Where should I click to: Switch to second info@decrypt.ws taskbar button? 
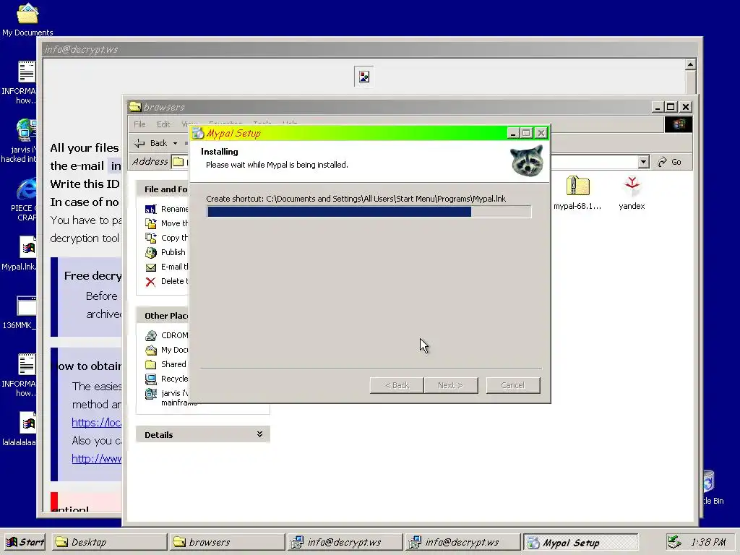[462, 542]
